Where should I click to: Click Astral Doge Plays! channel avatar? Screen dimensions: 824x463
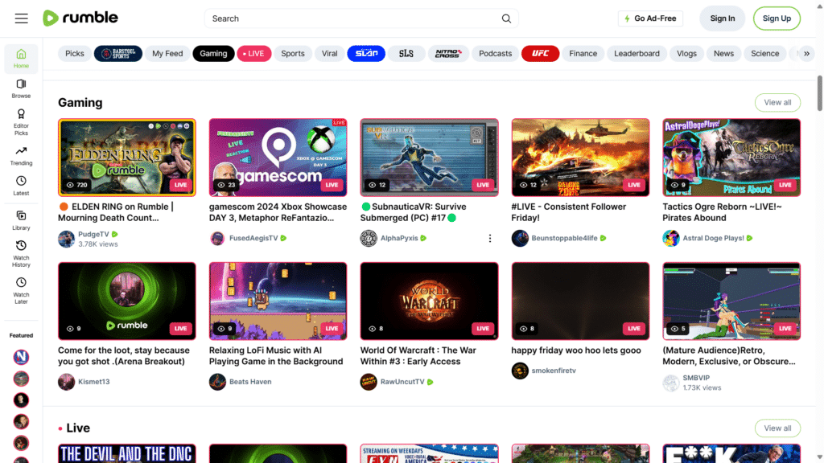pyautogui.click(x=670, y=238)
